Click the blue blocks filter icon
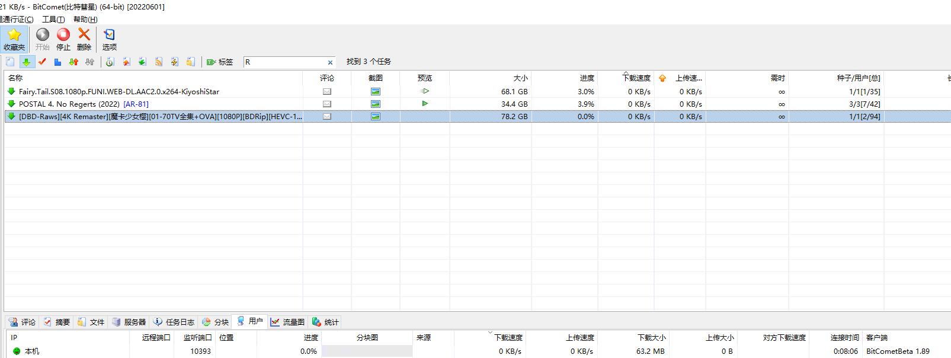Screen dimensions: 951x358 coord(57,62)
